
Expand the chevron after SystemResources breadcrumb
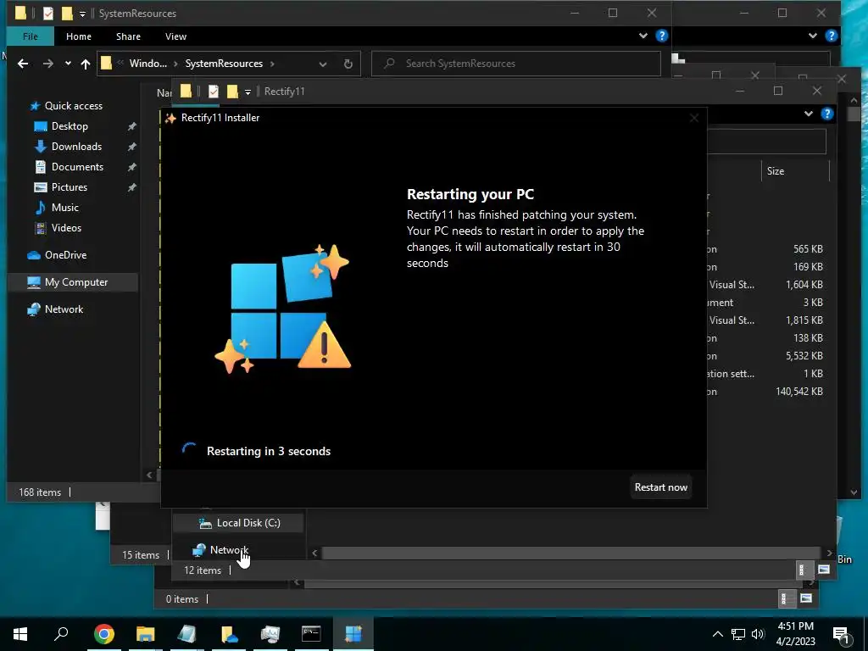272,64
